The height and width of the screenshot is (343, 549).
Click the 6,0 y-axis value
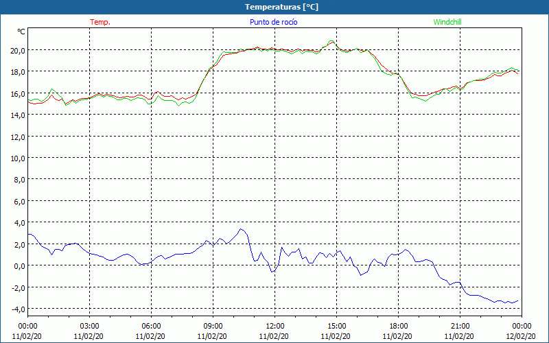click(x=20, y=201)
